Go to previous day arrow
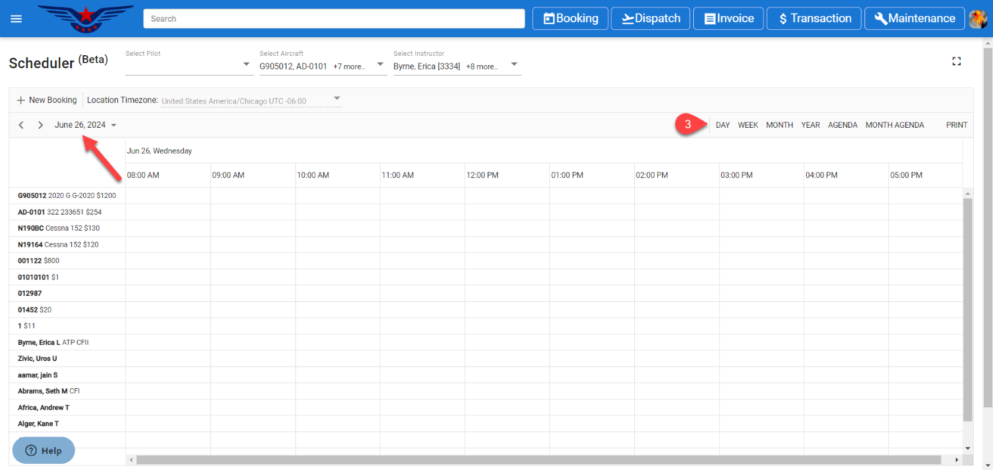This screenshot has height=470, width=993. click(21, 125)
